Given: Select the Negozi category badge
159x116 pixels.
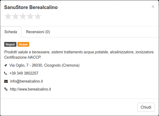Looking at the screenshot, I should pos(10,44).
